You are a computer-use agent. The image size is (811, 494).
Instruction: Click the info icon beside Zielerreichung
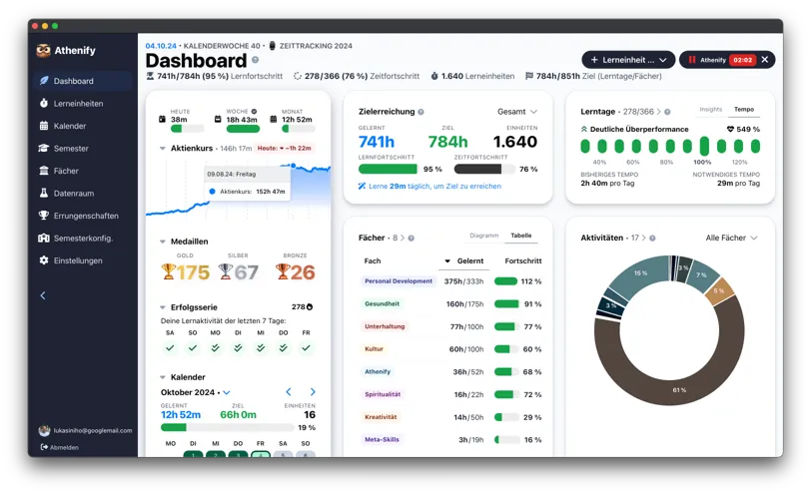pyautogui.click(x=421, y=112)
